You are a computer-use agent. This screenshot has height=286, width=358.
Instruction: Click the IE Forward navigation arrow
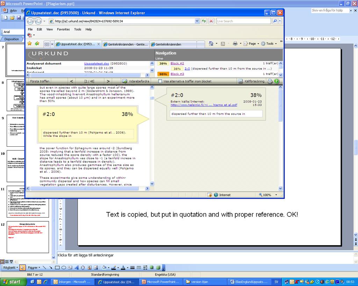tap(38, 21)
